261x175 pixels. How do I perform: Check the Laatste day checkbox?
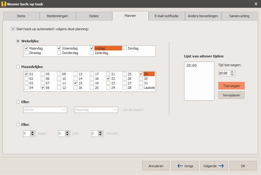[141, 87]
